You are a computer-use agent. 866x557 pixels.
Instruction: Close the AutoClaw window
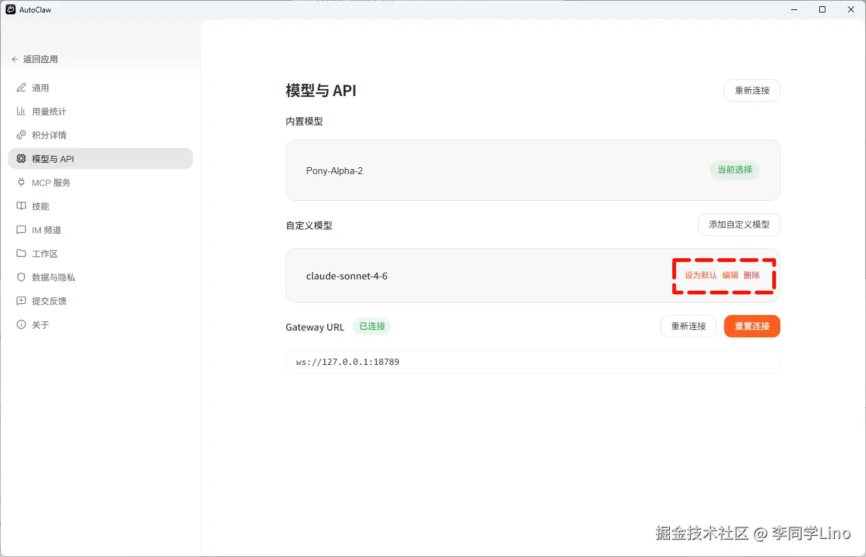[851, 9]
